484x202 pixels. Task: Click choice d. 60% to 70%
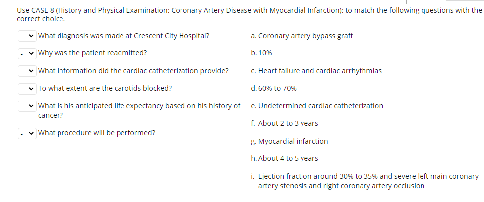[x=274, y=88]
